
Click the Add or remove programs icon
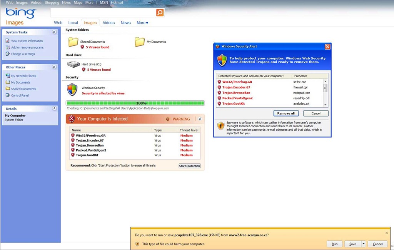[x=8, y=47]
